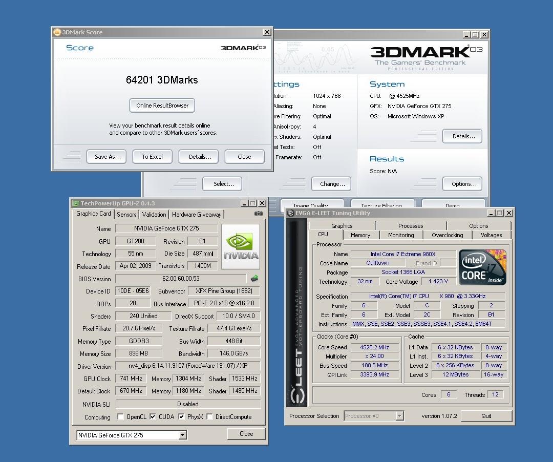
Task: Click the 64201 3DMarks score text
Action: [x=162, y=80]
